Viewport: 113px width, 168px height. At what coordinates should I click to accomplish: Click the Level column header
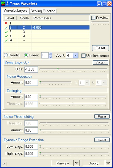point(10,18)
